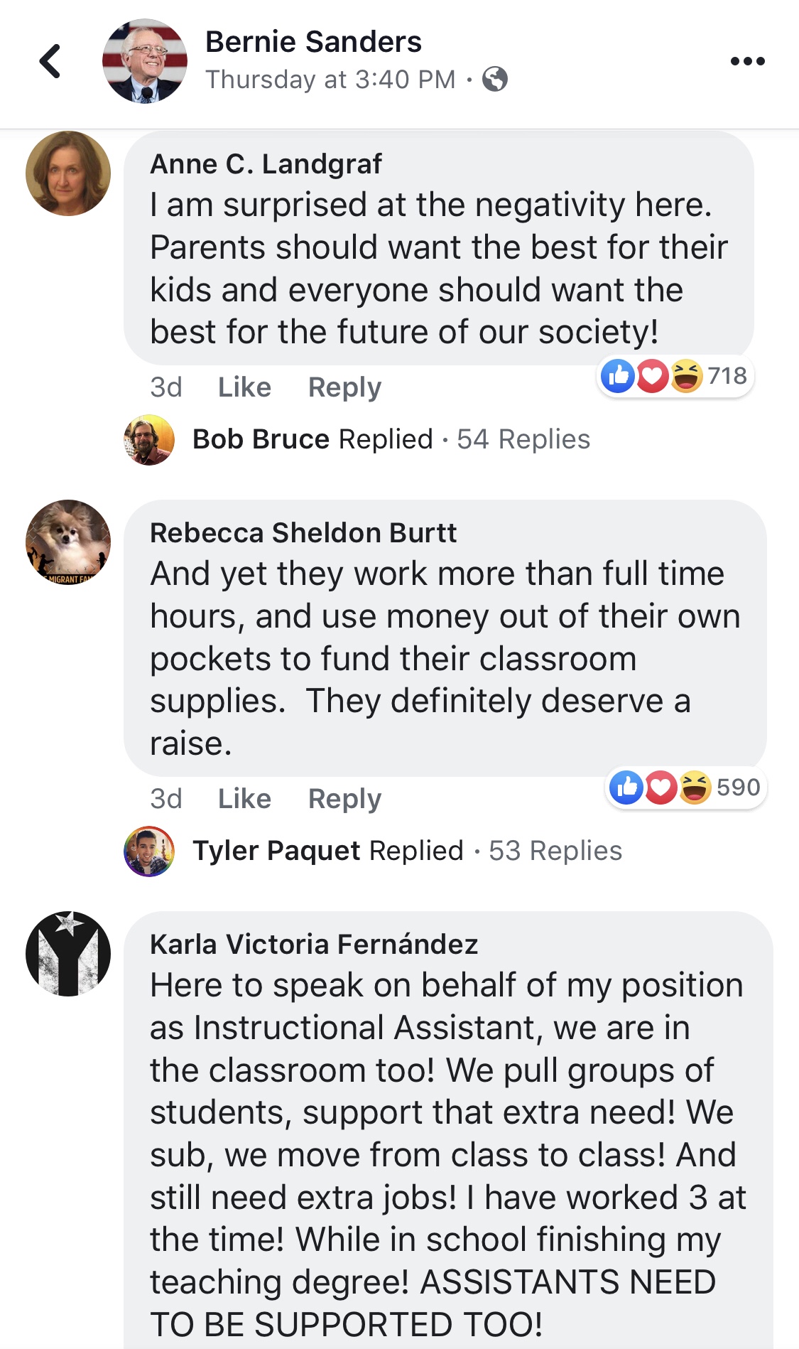View the 590 reactions on Rebecca's comment
Viewport: 799px width, 1349px height.
[x=685, y=788]
